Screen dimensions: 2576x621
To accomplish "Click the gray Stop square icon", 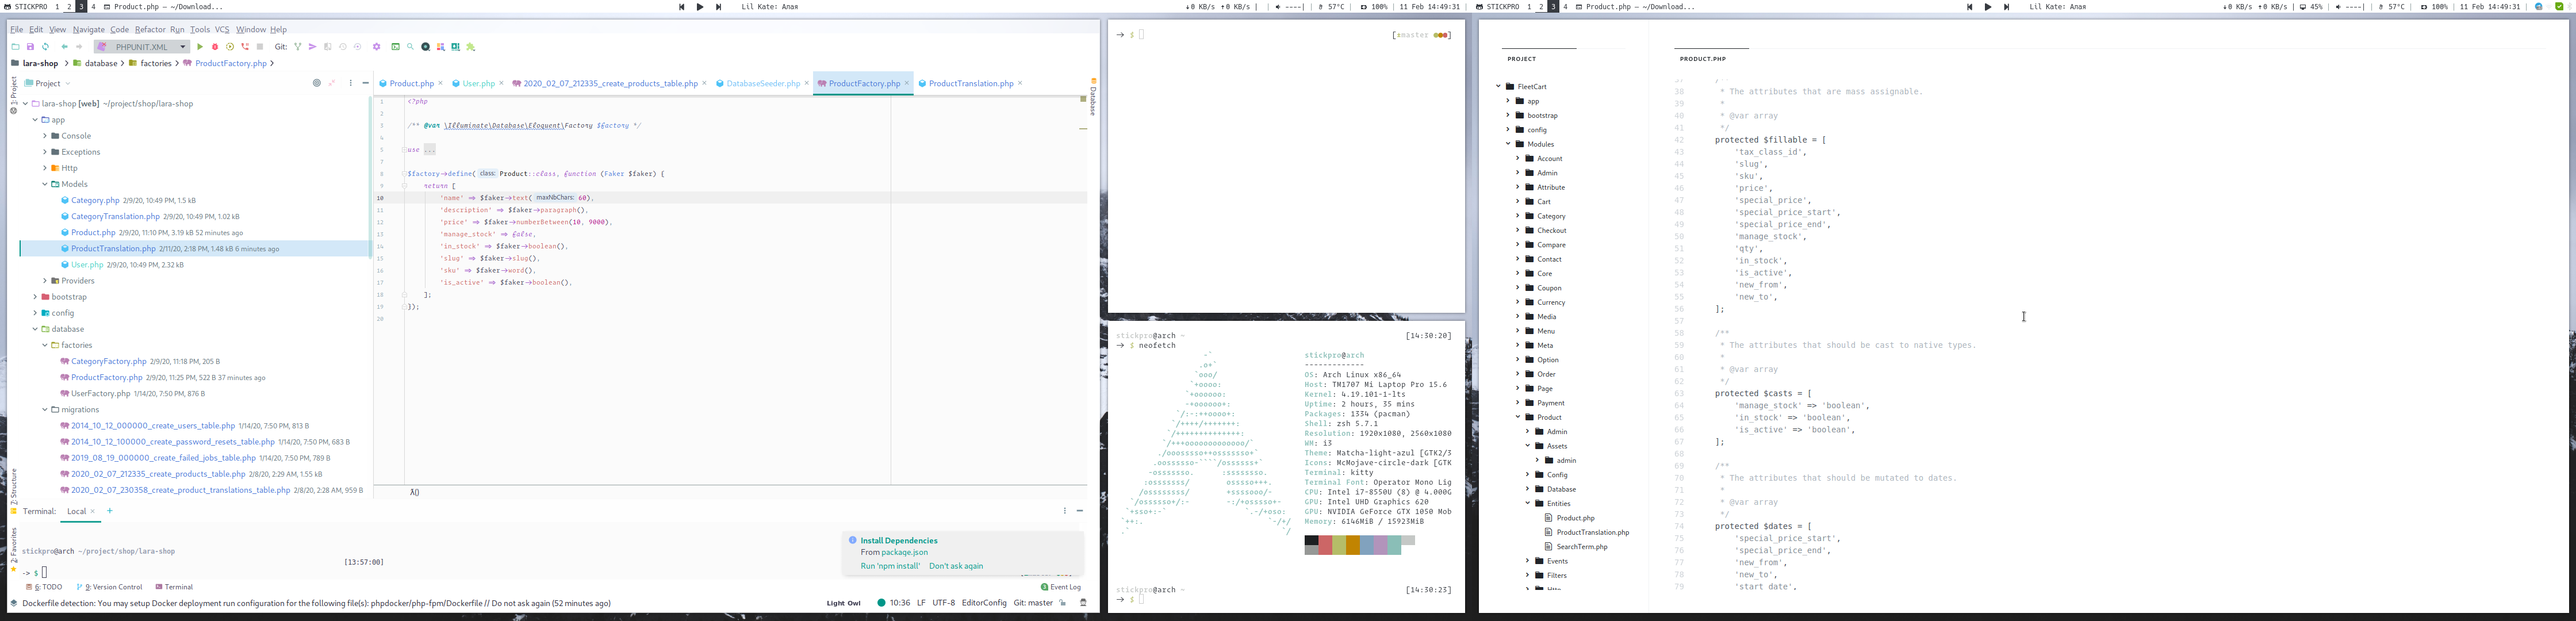I will pos(260,47).
